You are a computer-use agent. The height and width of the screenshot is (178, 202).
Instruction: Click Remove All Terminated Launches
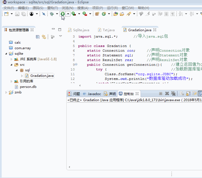173,94
